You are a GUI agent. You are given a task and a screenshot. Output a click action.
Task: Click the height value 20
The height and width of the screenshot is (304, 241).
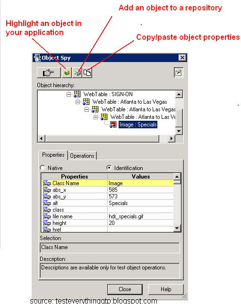112,223
